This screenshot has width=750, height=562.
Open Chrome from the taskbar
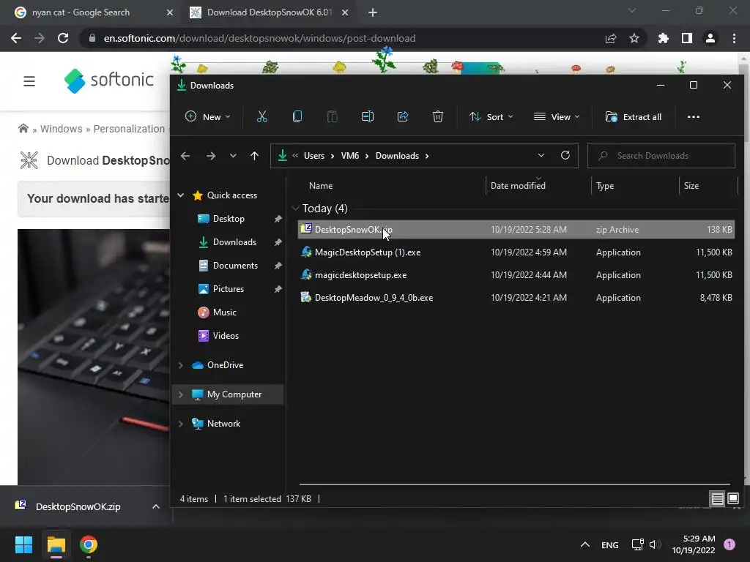click(x=89, y=544)
